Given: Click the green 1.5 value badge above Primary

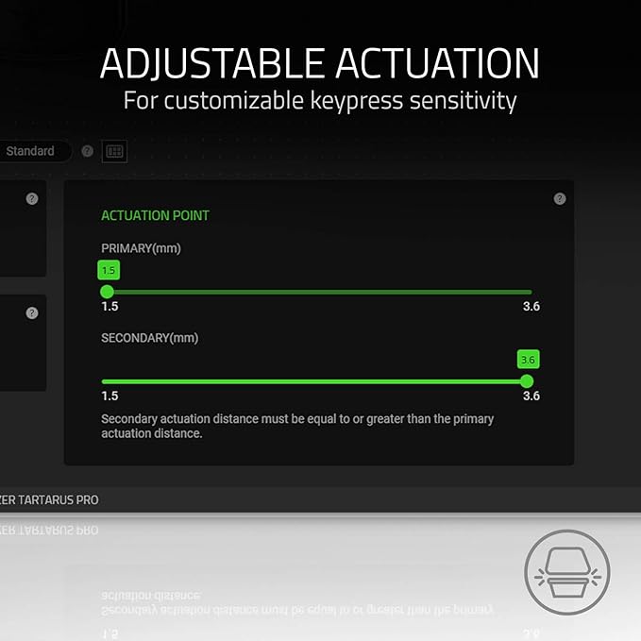Looking at the screenshot, I should pyautogui.click(x=109, y=270).
